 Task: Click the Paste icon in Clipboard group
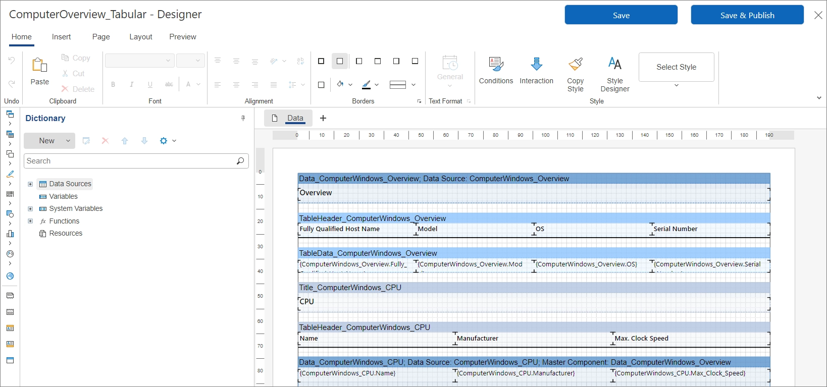pyautogui.click(x=39, y=65)
